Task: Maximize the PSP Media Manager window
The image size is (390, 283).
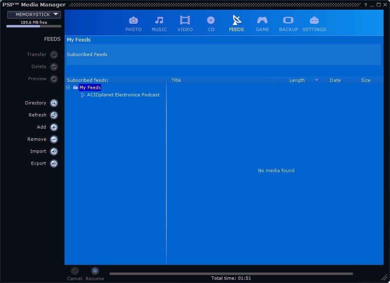Action: (379, 5)
